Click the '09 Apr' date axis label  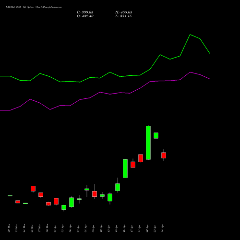93,228
